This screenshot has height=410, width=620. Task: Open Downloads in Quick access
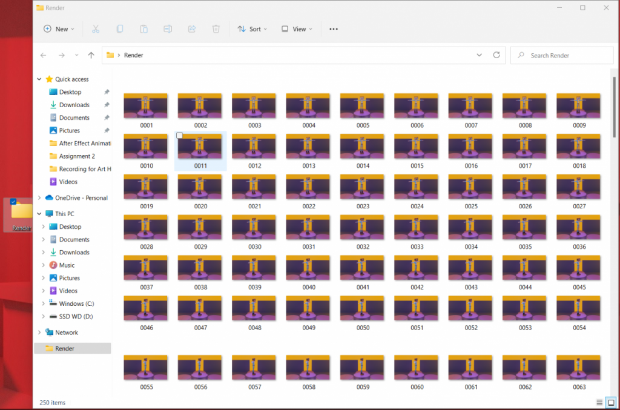pyautogui.click(x=74, y=105)
